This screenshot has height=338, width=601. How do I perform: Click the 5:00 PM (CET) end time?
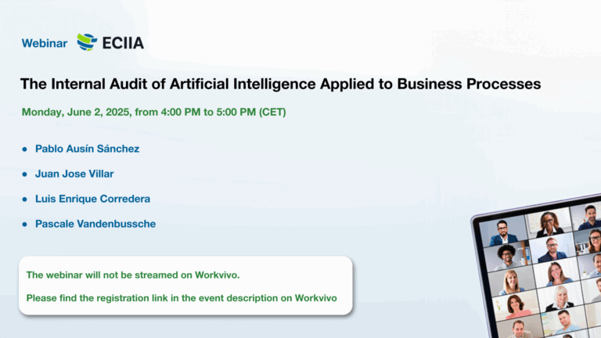click(251, 113)
